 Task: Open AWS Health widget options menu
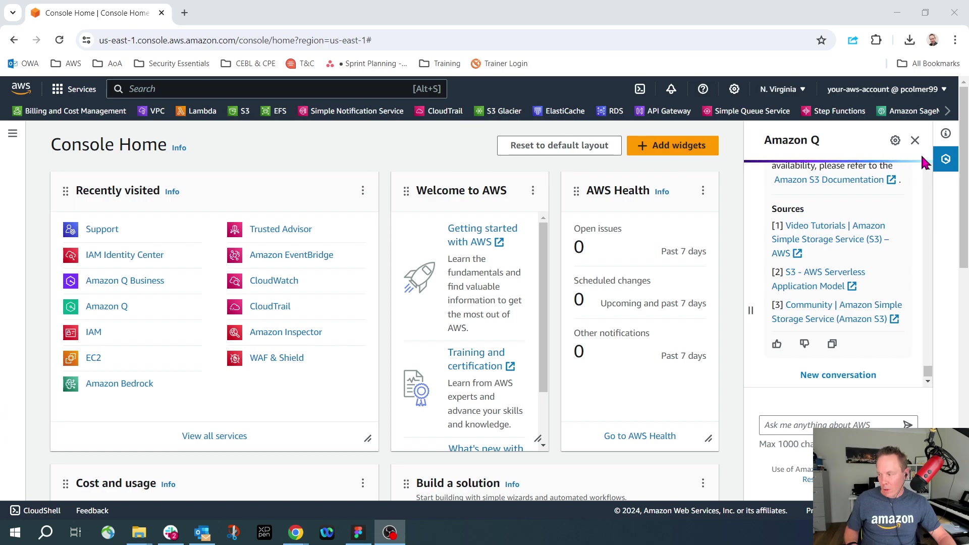(703, 191)
